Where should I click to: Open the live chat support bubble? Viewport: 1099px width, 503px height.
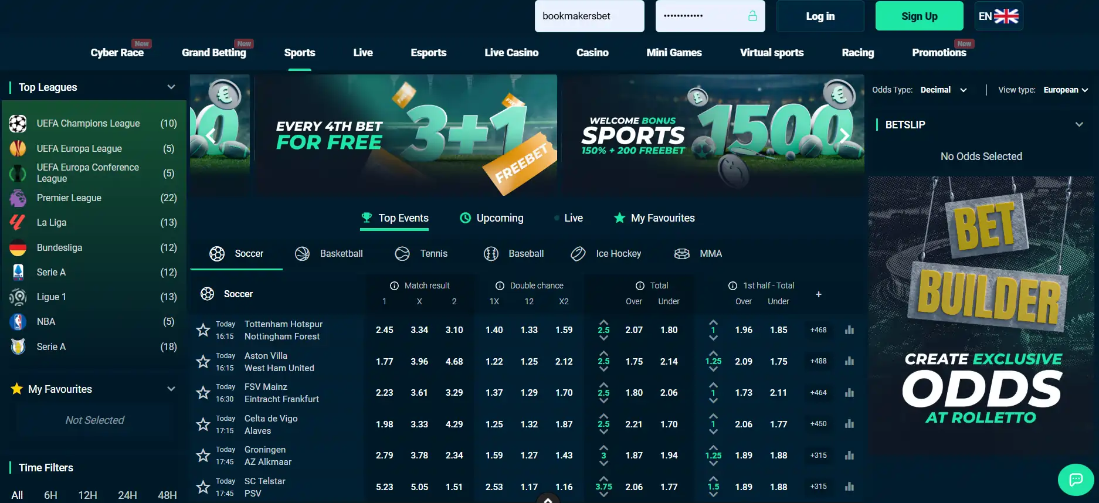(x=1076, y=480)
